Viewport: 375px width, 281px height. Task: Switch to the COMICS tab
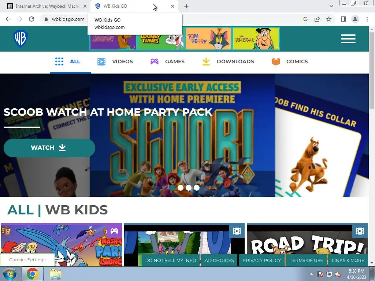pyautogui.click(x=290, y=61)
